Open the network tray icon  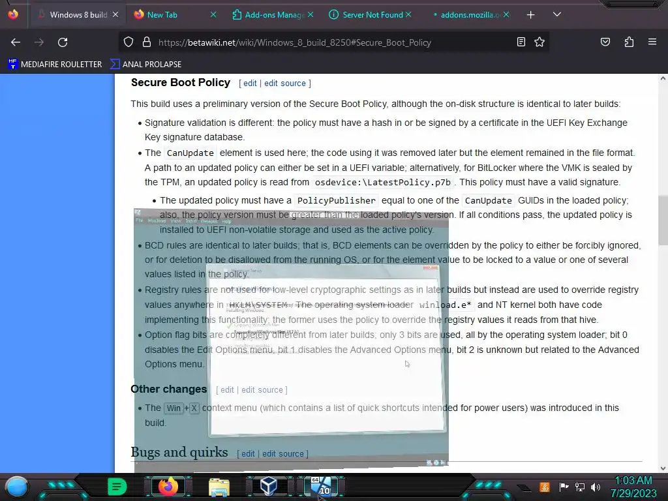point(580,487)
